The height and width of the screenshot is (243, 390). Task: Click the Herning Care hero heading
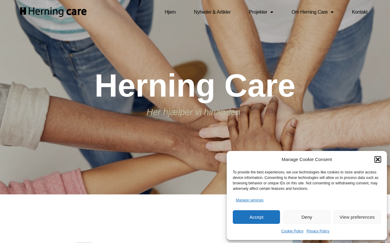(195, 85)
